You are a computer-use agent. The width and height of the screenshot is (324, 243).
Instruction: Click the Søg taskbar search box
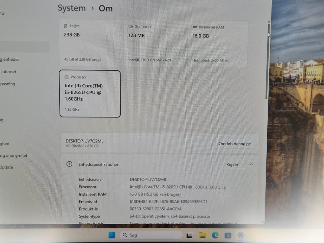pyautogui.click(x=151, y=235)
